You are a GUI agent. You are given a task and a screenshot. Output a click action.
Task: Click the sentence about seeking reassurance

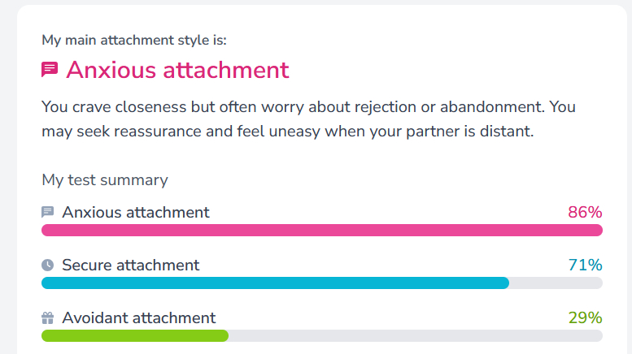click(x=287, y=132)
